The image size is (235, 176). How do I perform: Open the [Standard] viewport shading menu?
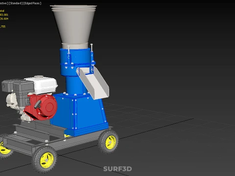16,3
